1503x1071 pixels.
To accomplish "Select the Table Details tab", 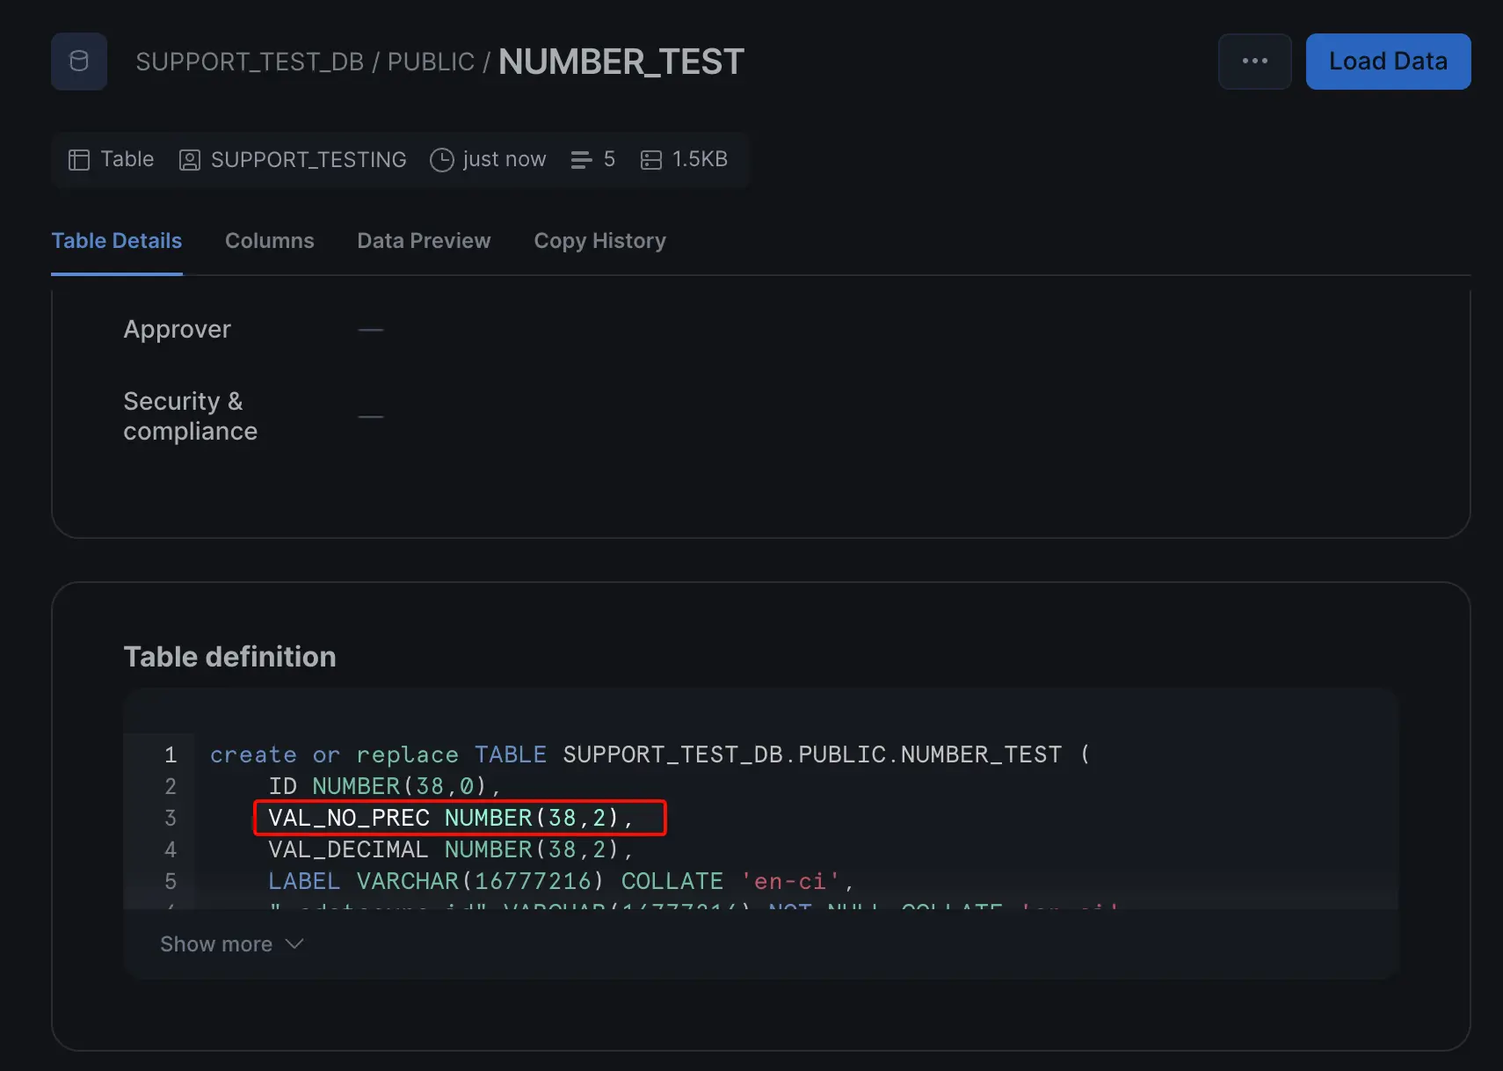I will pos(117,241).
